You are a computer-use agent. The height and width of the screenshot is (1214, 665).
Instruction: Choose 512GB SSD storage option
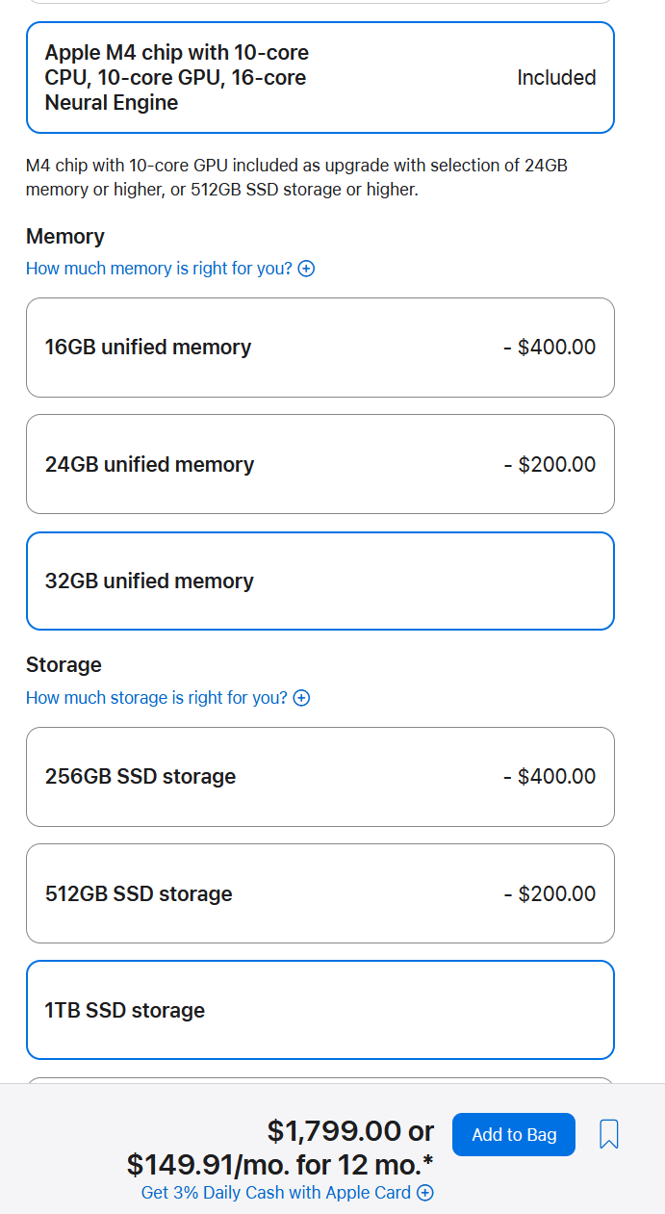click(x=320, y=893)
